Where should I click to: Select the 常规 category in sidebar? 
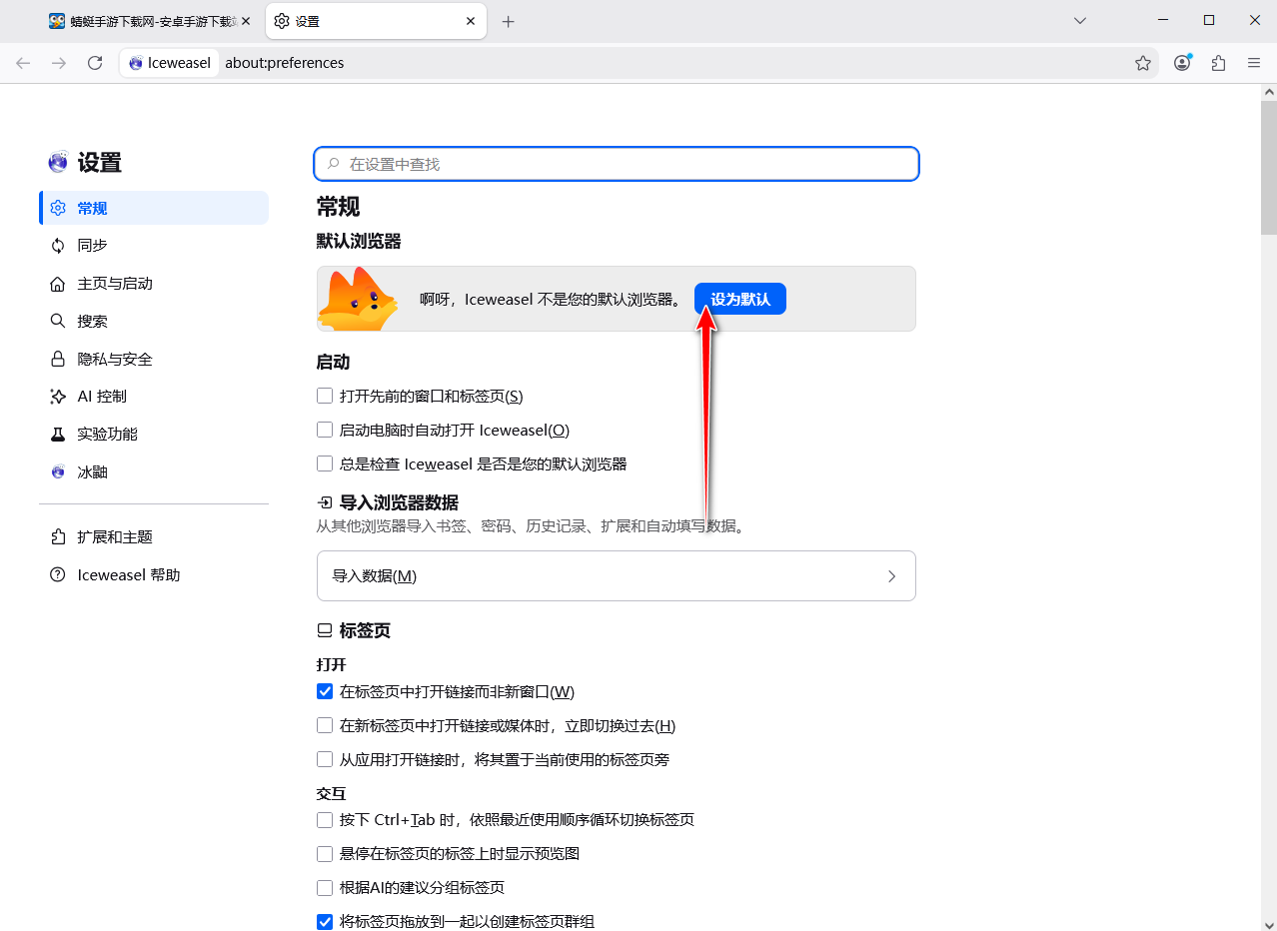[x=154, y=208]
